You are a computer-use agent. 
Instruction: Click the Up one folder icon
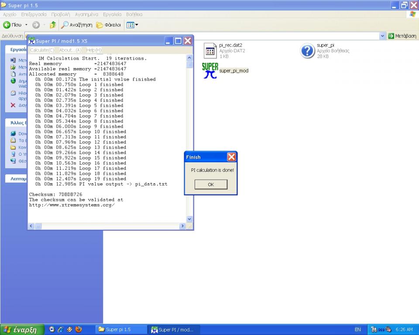[x=53, y=25]
